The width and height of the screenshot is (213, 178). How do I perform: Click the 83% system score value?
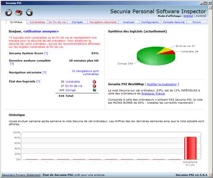(95, 53)
